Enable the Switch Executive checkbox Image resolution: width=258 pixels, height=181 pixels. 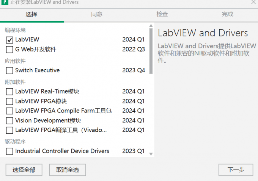[x=9, y=71]
